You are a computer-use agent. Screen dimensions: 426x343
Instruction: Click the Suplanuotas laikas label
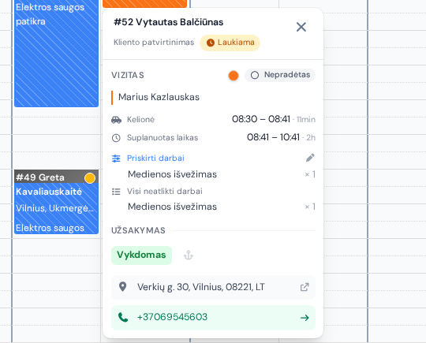(x=163, y=138)
